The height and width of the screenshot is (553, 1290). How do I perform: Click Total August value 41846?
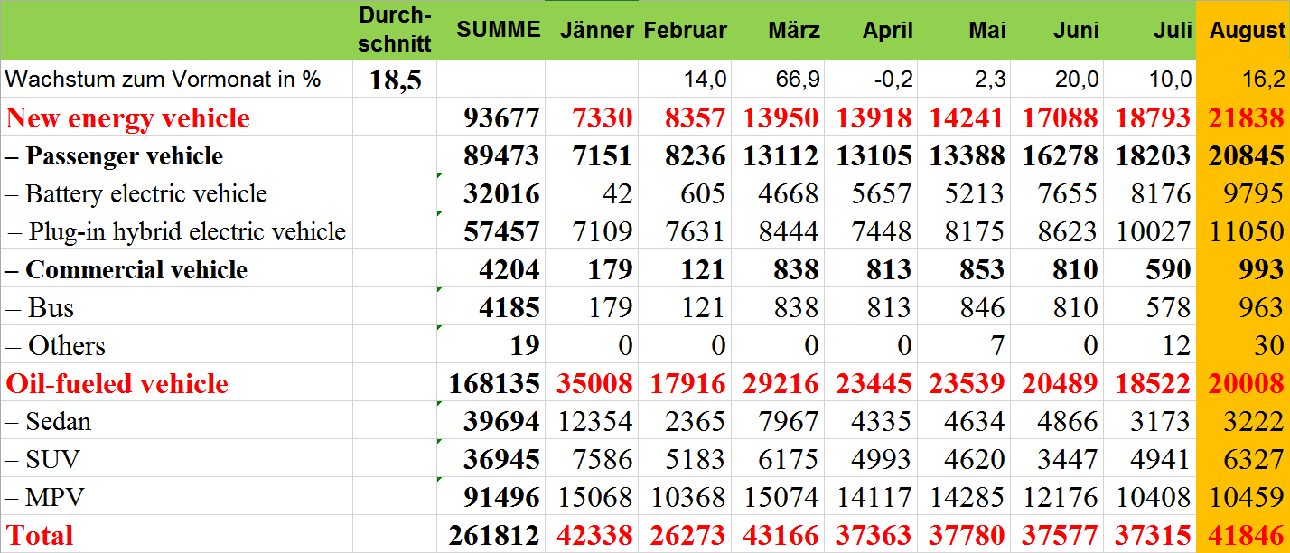pos(1245,536)
